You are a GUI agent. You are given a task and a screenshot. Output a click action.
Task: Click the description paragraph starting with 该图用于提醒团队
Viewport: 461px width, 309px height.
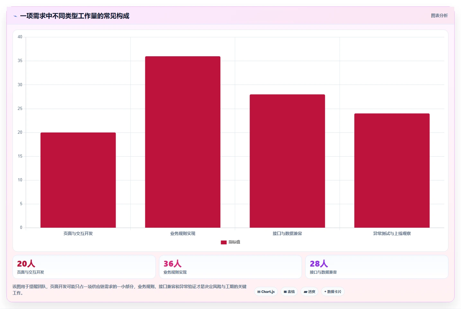[130, 290]
